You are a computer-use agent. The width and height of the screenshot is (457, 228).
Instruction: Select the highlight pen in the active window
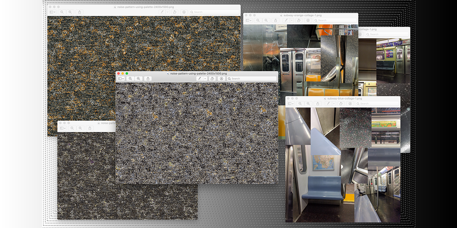[x=200, y=78]
